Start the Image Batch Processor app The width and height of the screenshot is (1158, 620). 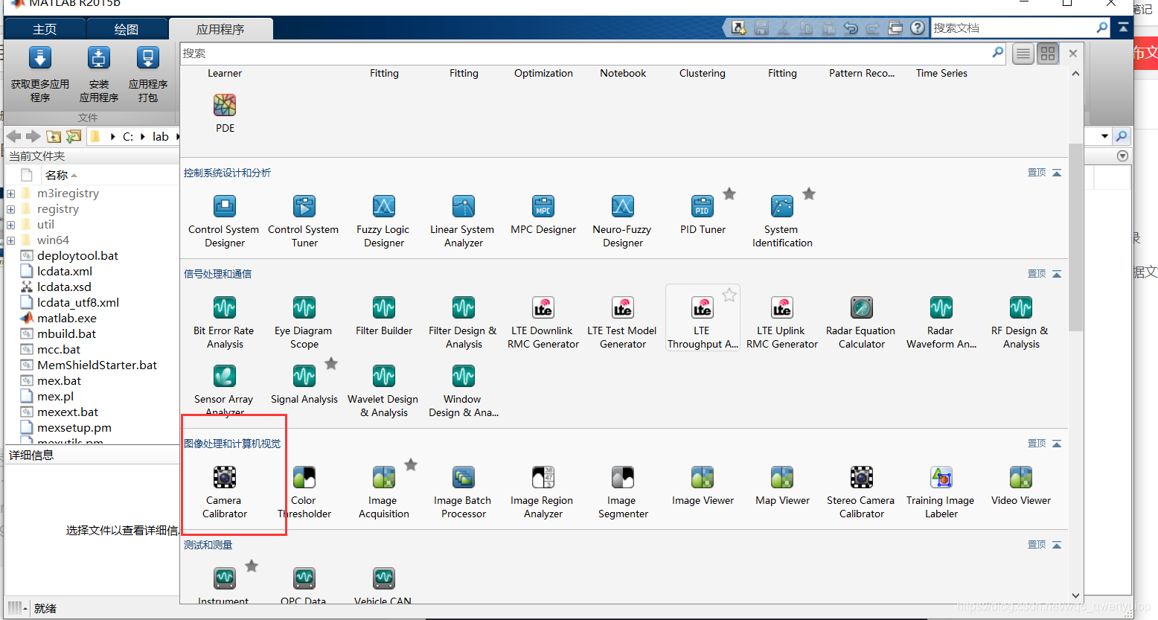tap(463, 491)
